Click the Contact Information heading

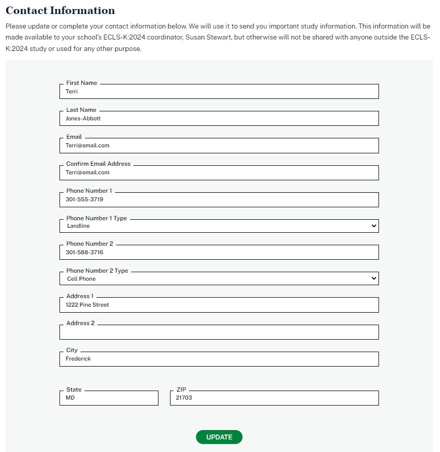[x=60, y=10]
